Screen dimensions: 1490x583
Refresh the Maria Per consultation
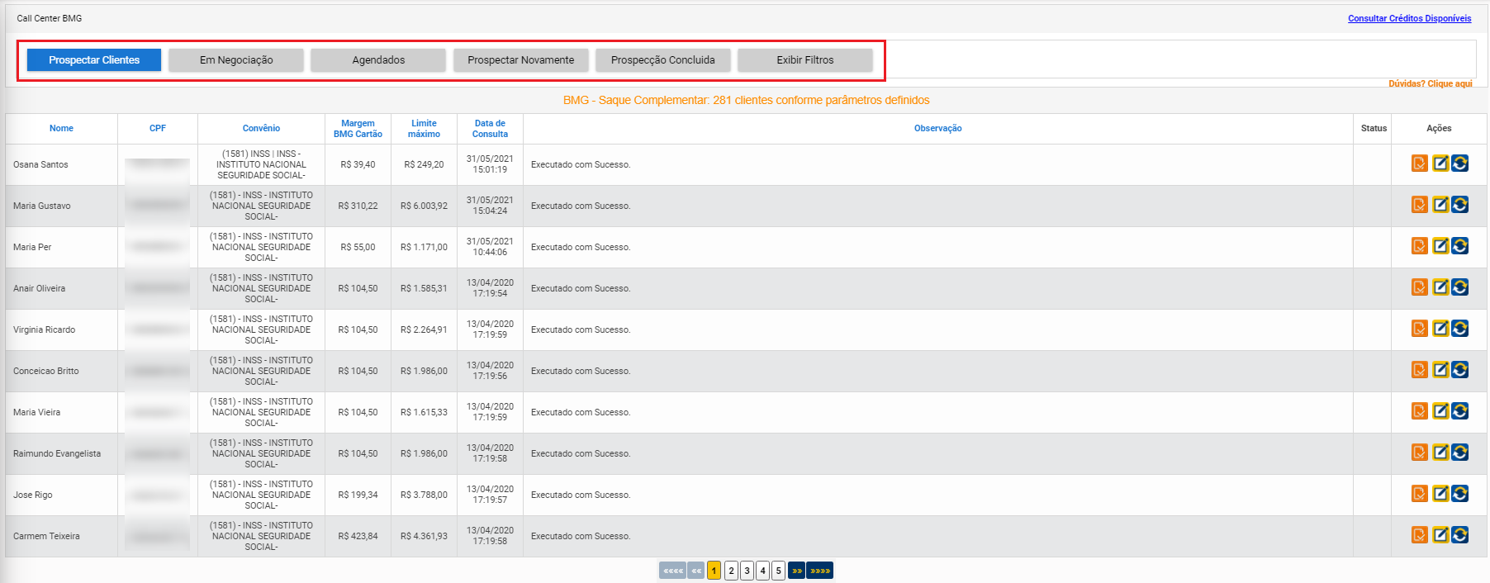(x=1459, y=246)
